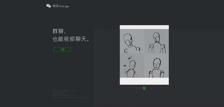This screenshot has width=224, height=107.
Task: Click the 群聊， headline line
Action: (x=59, y=31)
